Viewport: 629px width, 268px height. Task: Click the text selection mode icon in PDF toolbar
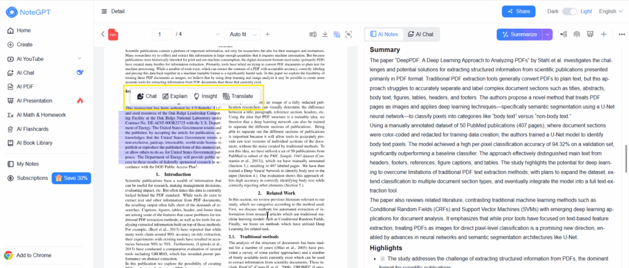click(x=313, y=34)
